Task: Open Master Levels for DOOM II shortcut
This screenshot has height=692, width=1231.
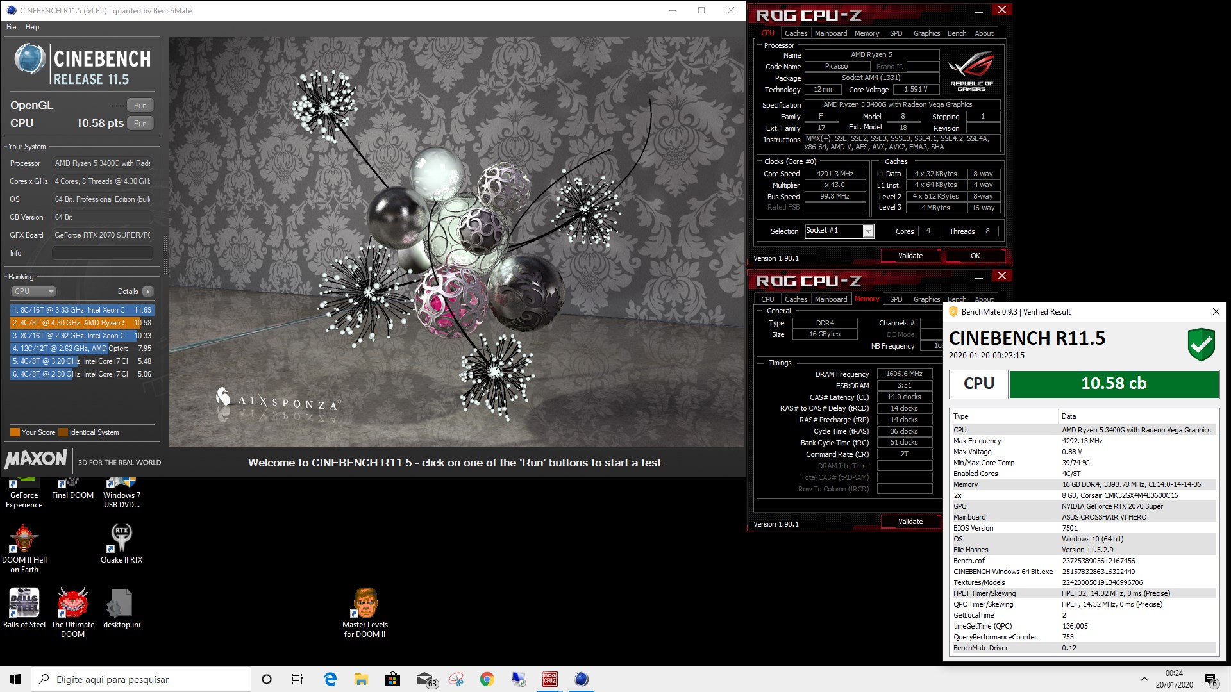Action: coord(365,613)
